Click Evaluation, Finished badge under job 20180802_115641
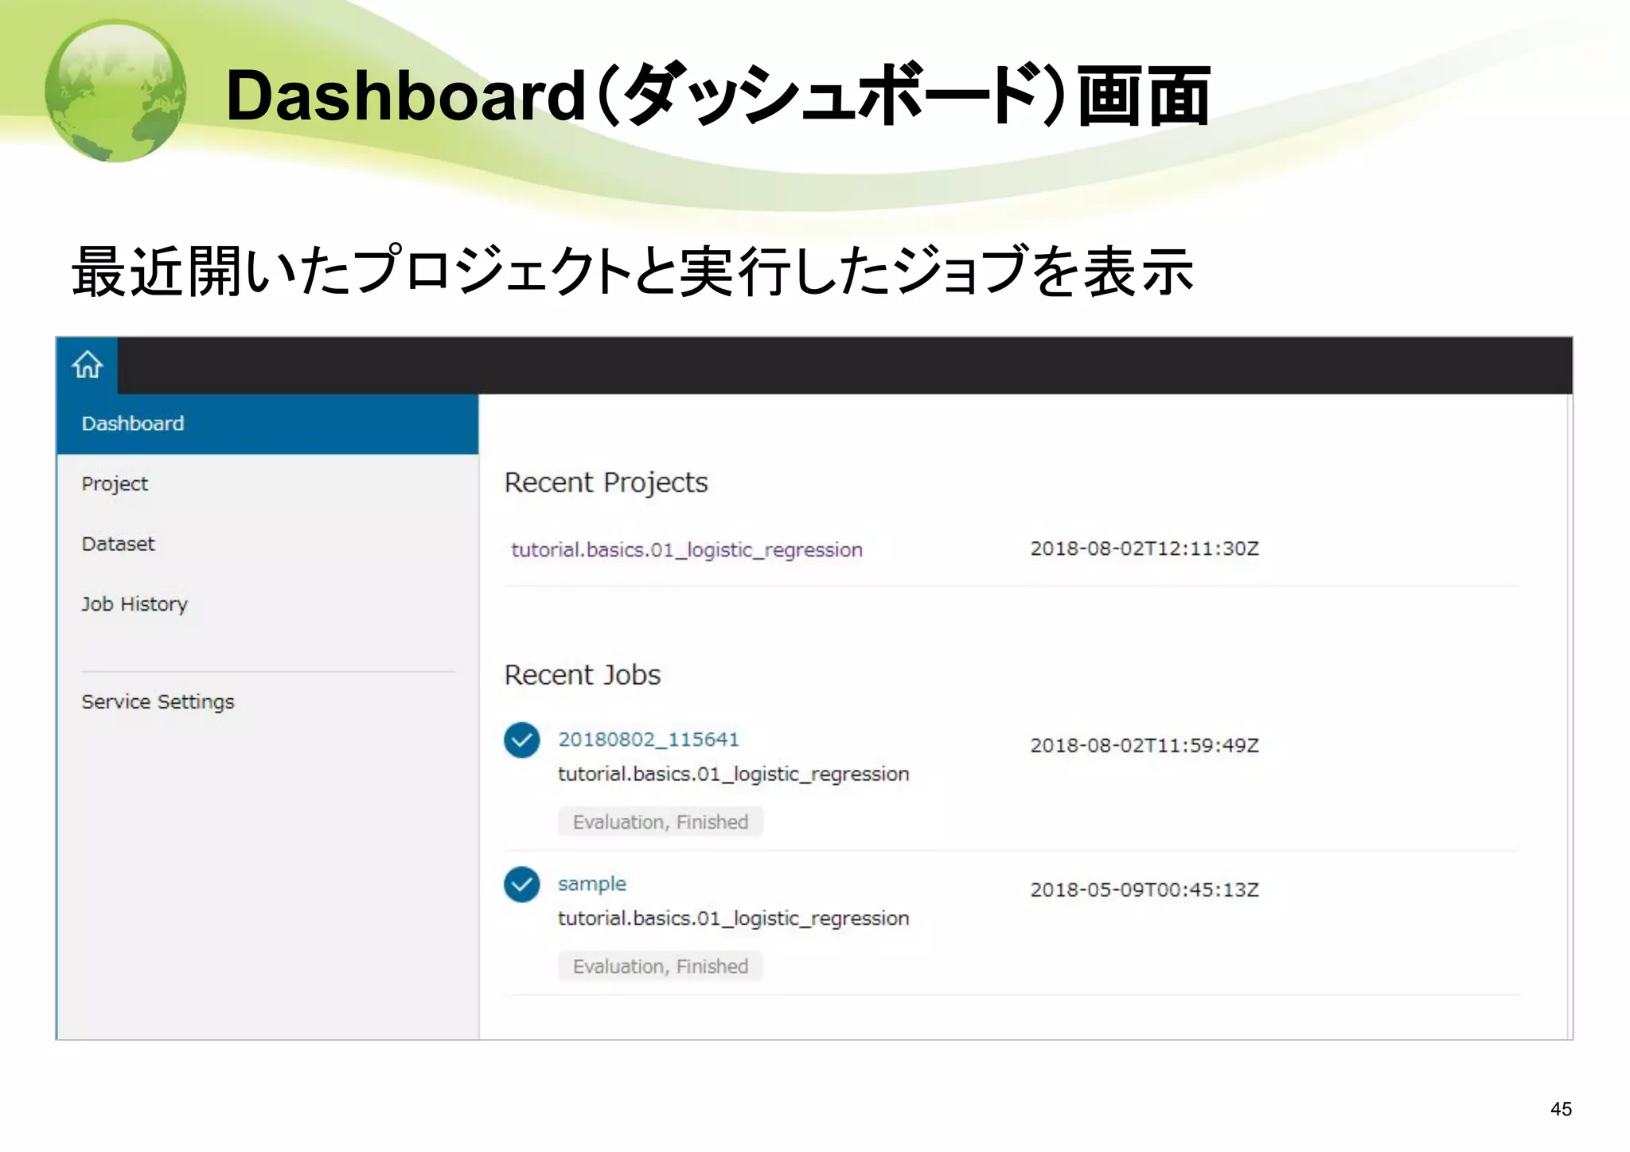The width and height of the screenshot is (1630, 1152). click(x=661, y=822)
